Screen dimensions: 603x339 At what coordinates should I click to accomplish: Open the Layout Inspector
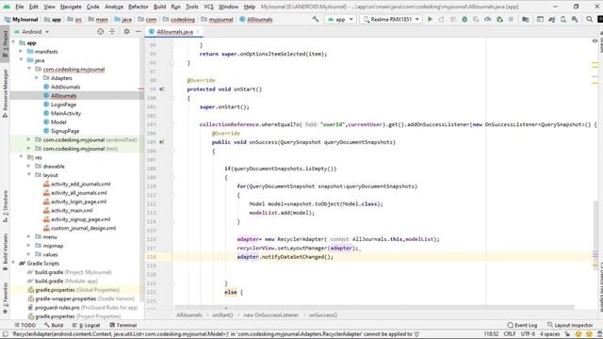[x=570, y=325]
